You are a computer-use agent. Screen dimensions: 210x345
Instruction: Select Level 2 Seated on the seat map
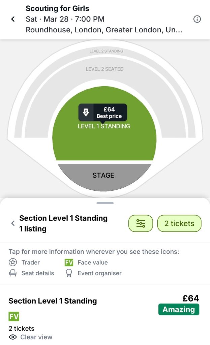coord(104,69)
